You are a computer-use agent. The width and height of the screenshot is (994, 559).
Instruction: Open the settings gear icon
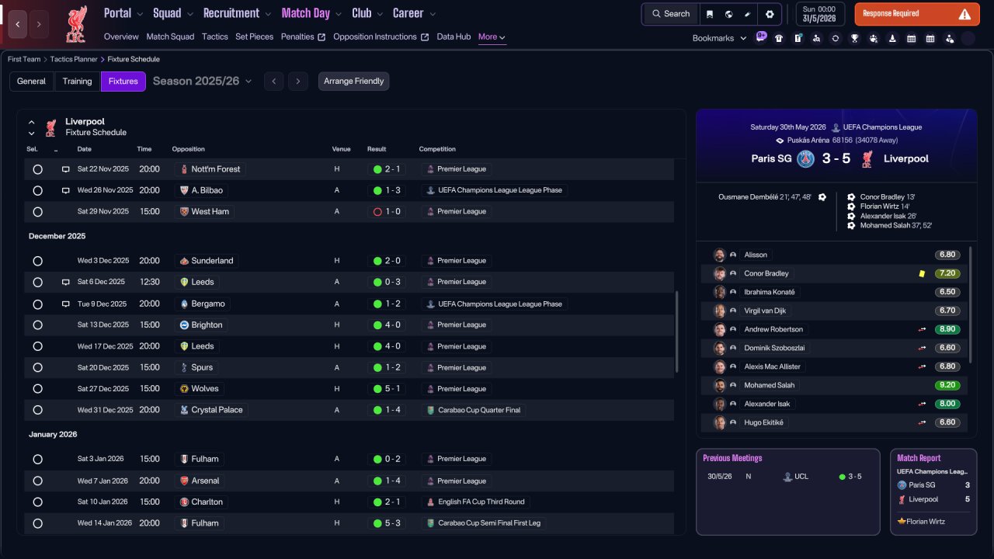(770, 14)
